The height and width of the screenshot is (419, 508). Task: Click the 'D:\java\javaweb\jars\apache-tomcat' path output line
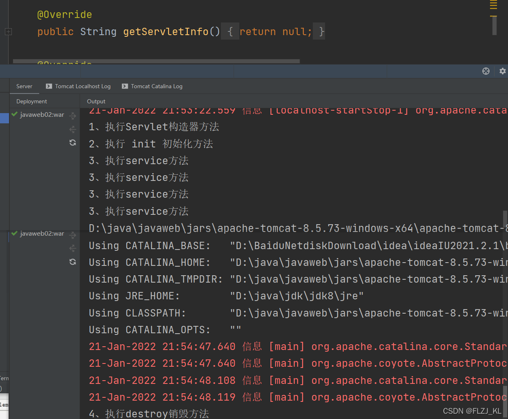click(x=298, y=228)
